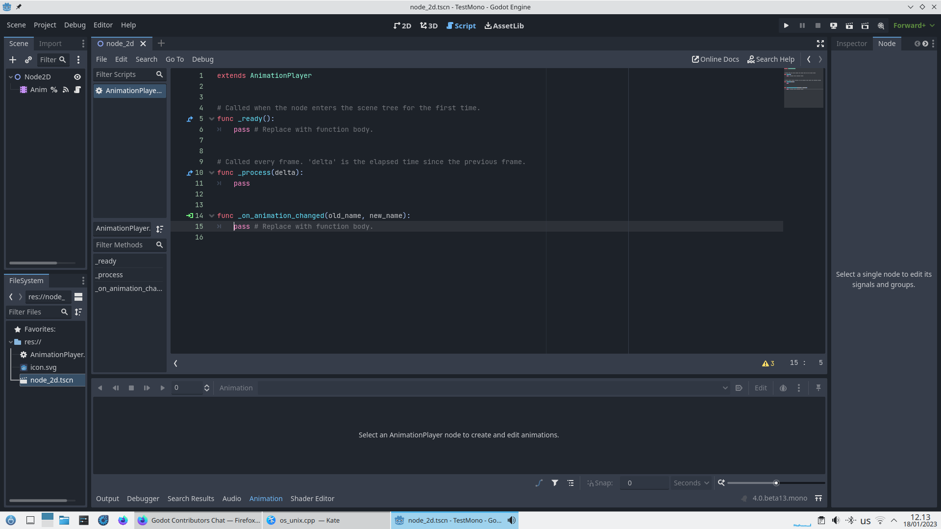This screenshot has width=941, height=529.
Task: Collapse the Node2D tree branch
Action: [10, 77]
